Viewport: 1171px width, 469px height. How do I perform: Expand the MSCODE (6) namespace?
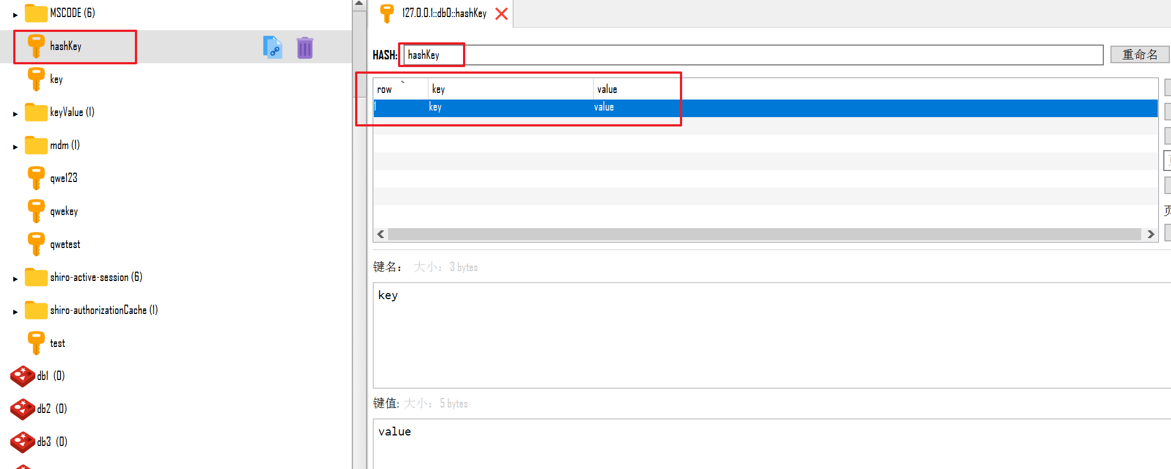(15, 15)
